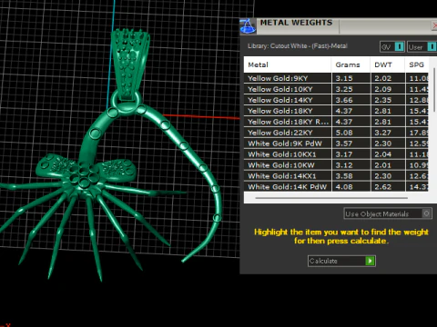Sort by the DWT column header
This screenshot has height=327, width=437.
pos(388,64)
